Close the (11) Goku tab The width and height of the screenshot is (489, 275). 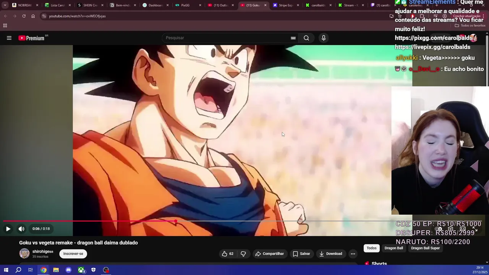[x=265, y=5]
